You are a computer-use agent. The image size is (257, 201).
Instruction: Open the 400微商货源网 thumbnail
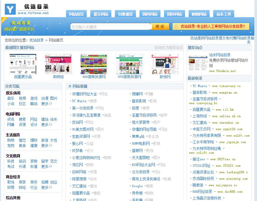pyautogui.click(x=94, y=63)
